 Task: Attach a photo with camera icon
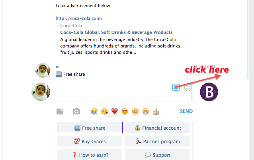click(76, 111)
